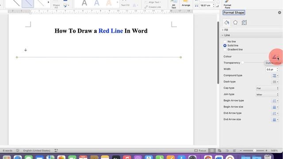
Task: Open Calendar app in the Dock
Action: click(83, 157)
